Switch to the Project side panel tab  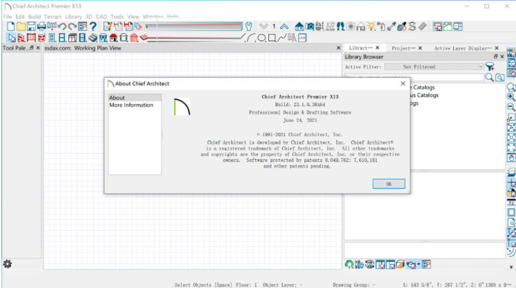click(x=403, y=48)
